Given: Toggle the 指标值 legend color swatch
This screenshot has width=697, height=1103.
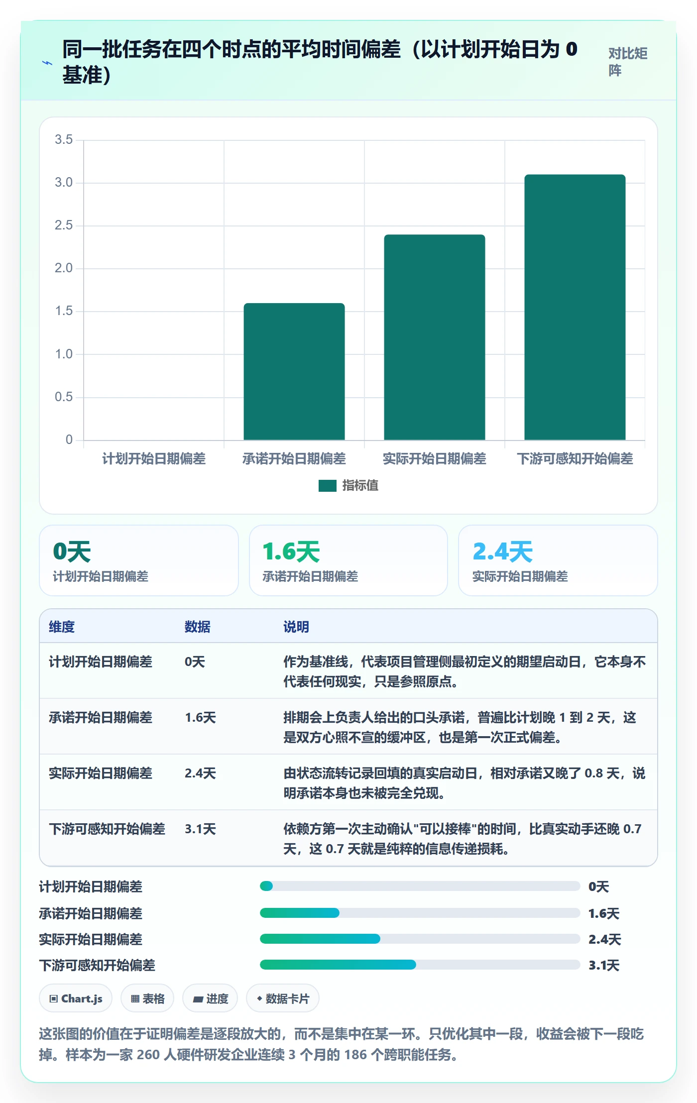Looking at the screenshot, I should click(x=328, y=486).
